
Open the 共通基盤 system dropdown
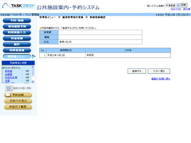[x=172, y=5]
